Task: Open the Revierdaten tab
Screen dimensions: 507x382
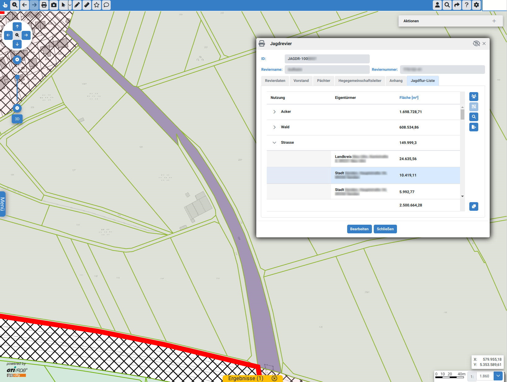Action: pyautogui.click(x=275, y=81)
